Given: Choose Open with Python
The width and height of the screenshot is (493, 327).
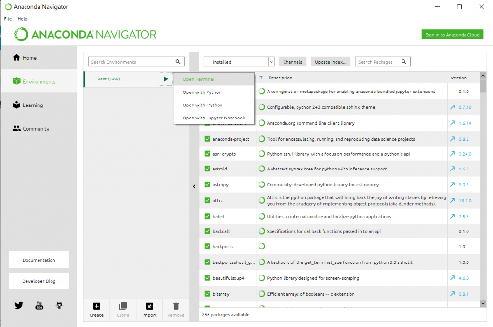Looking at the screenshot, I should point(214,92).
